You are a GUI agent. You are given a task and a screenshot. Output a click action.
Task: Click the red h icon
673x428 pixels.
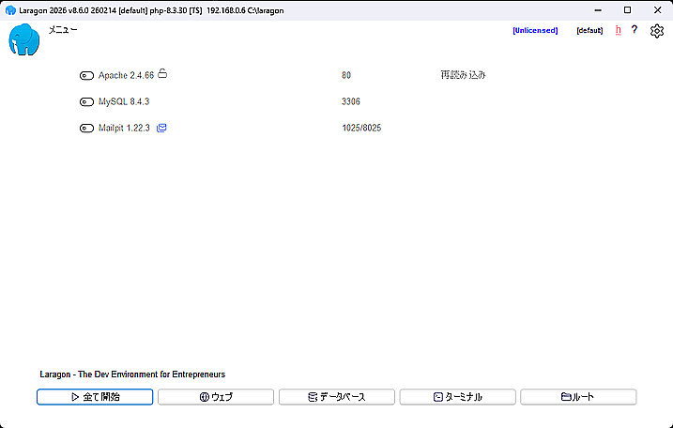[x=619, y=30]
